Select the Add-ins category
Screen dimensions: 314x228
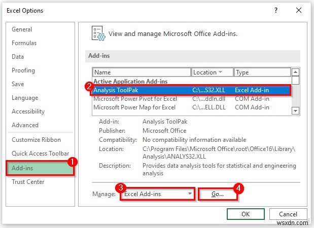tap(40, 168)
